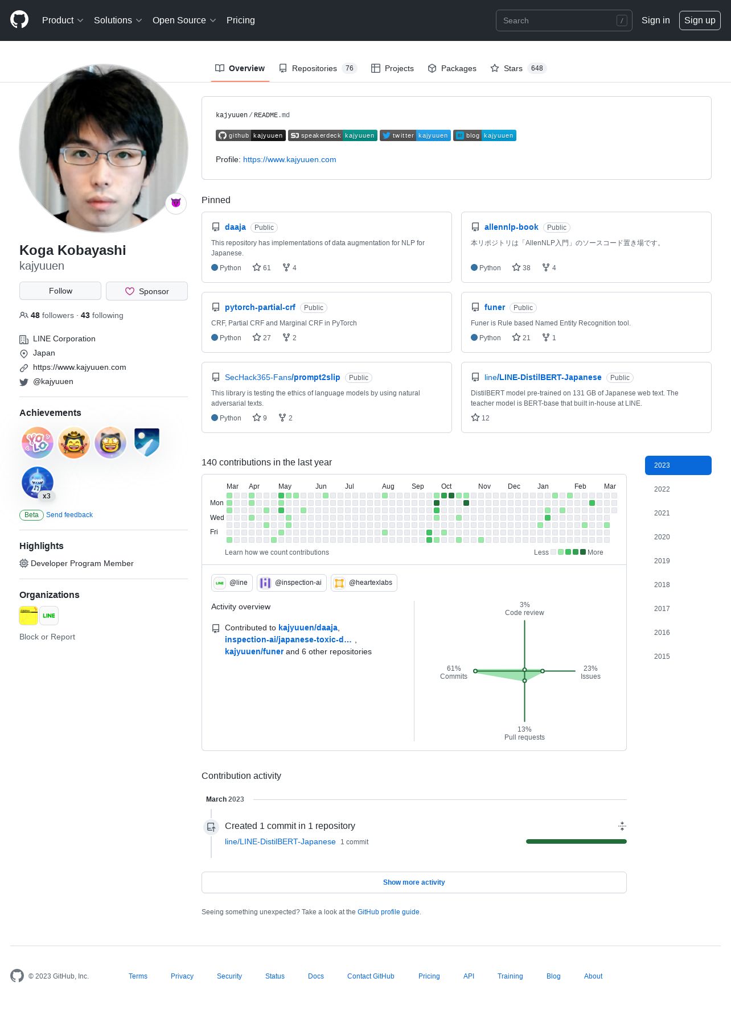Open the kajyuuen/funer contributed repository link
Image resolution: width=731 pixels, height=1011 pixels.
point(254,651)
